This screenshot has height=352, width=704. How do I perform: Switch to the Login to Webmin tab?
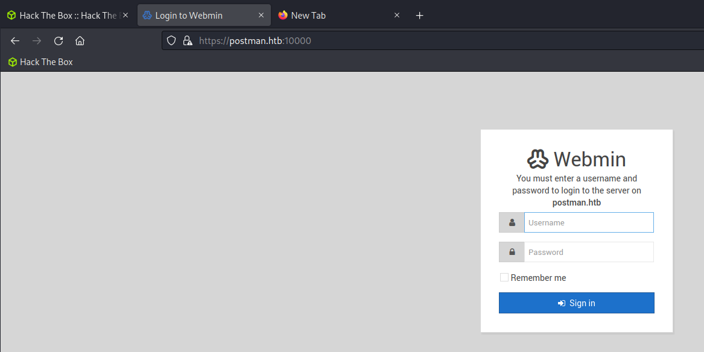pos(205,15)
